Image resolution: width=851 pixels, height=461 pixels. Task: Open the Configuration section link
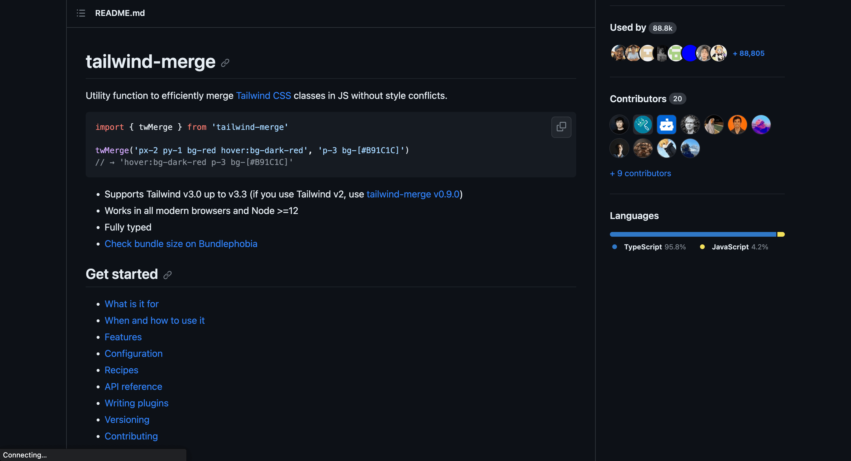point(134,354)
